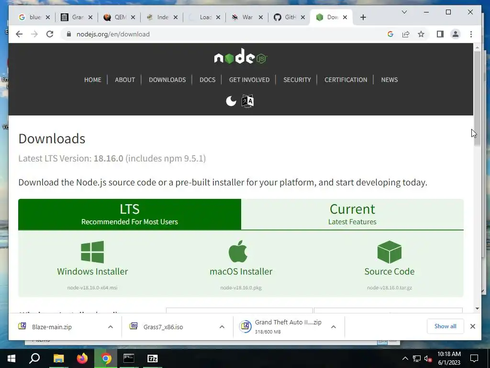Download via Windows Installer link
This screenshot has width=490, height=368.
pos(92,271)
